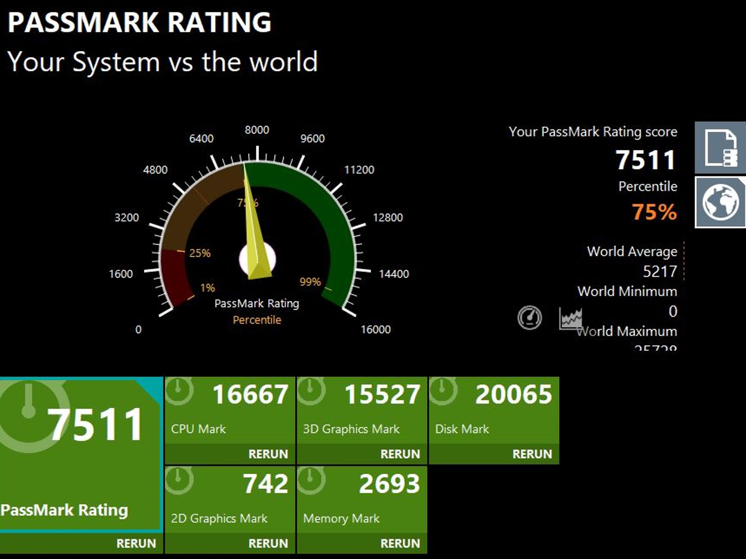
Task: Click the 8000 tick label on gauge
Action: [257, 130]
